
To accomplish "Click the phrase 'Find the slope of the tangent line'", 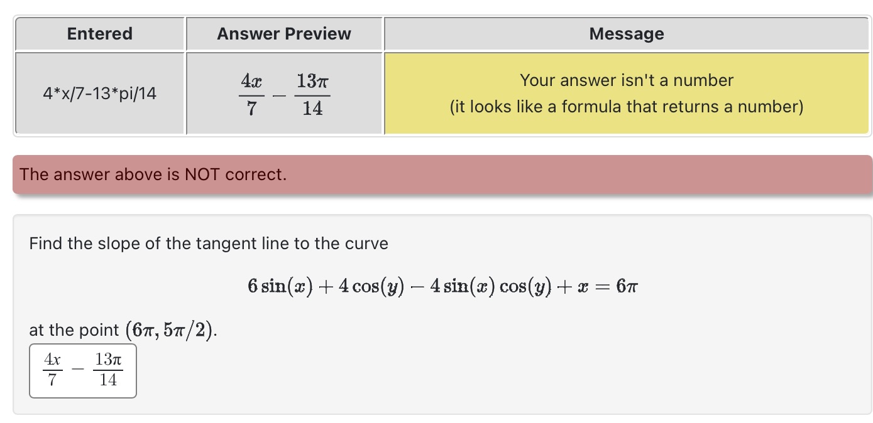I will click(151, 244).
